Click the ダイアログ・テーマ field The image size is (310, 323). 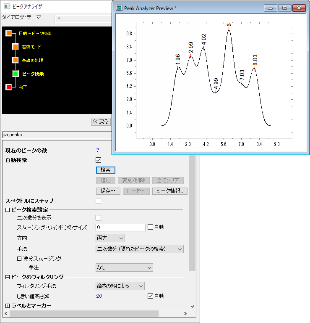tap(83, 19)
